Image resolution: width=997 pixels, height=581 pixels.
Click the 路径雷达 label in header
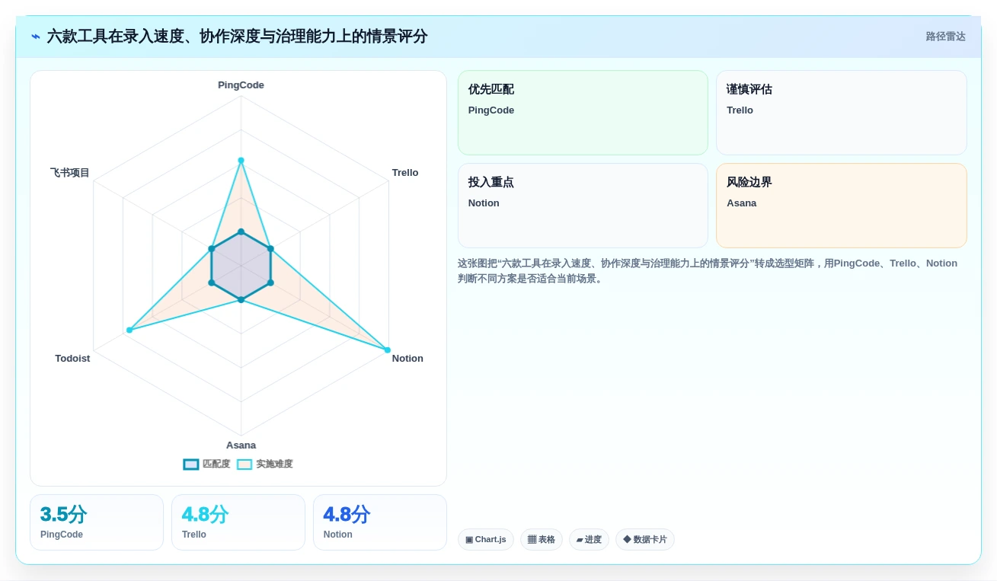click(945, 37)
